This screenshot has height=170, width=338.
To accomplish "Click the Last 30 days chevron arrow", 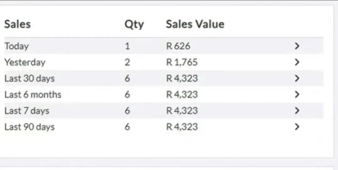I will (297, 78).
